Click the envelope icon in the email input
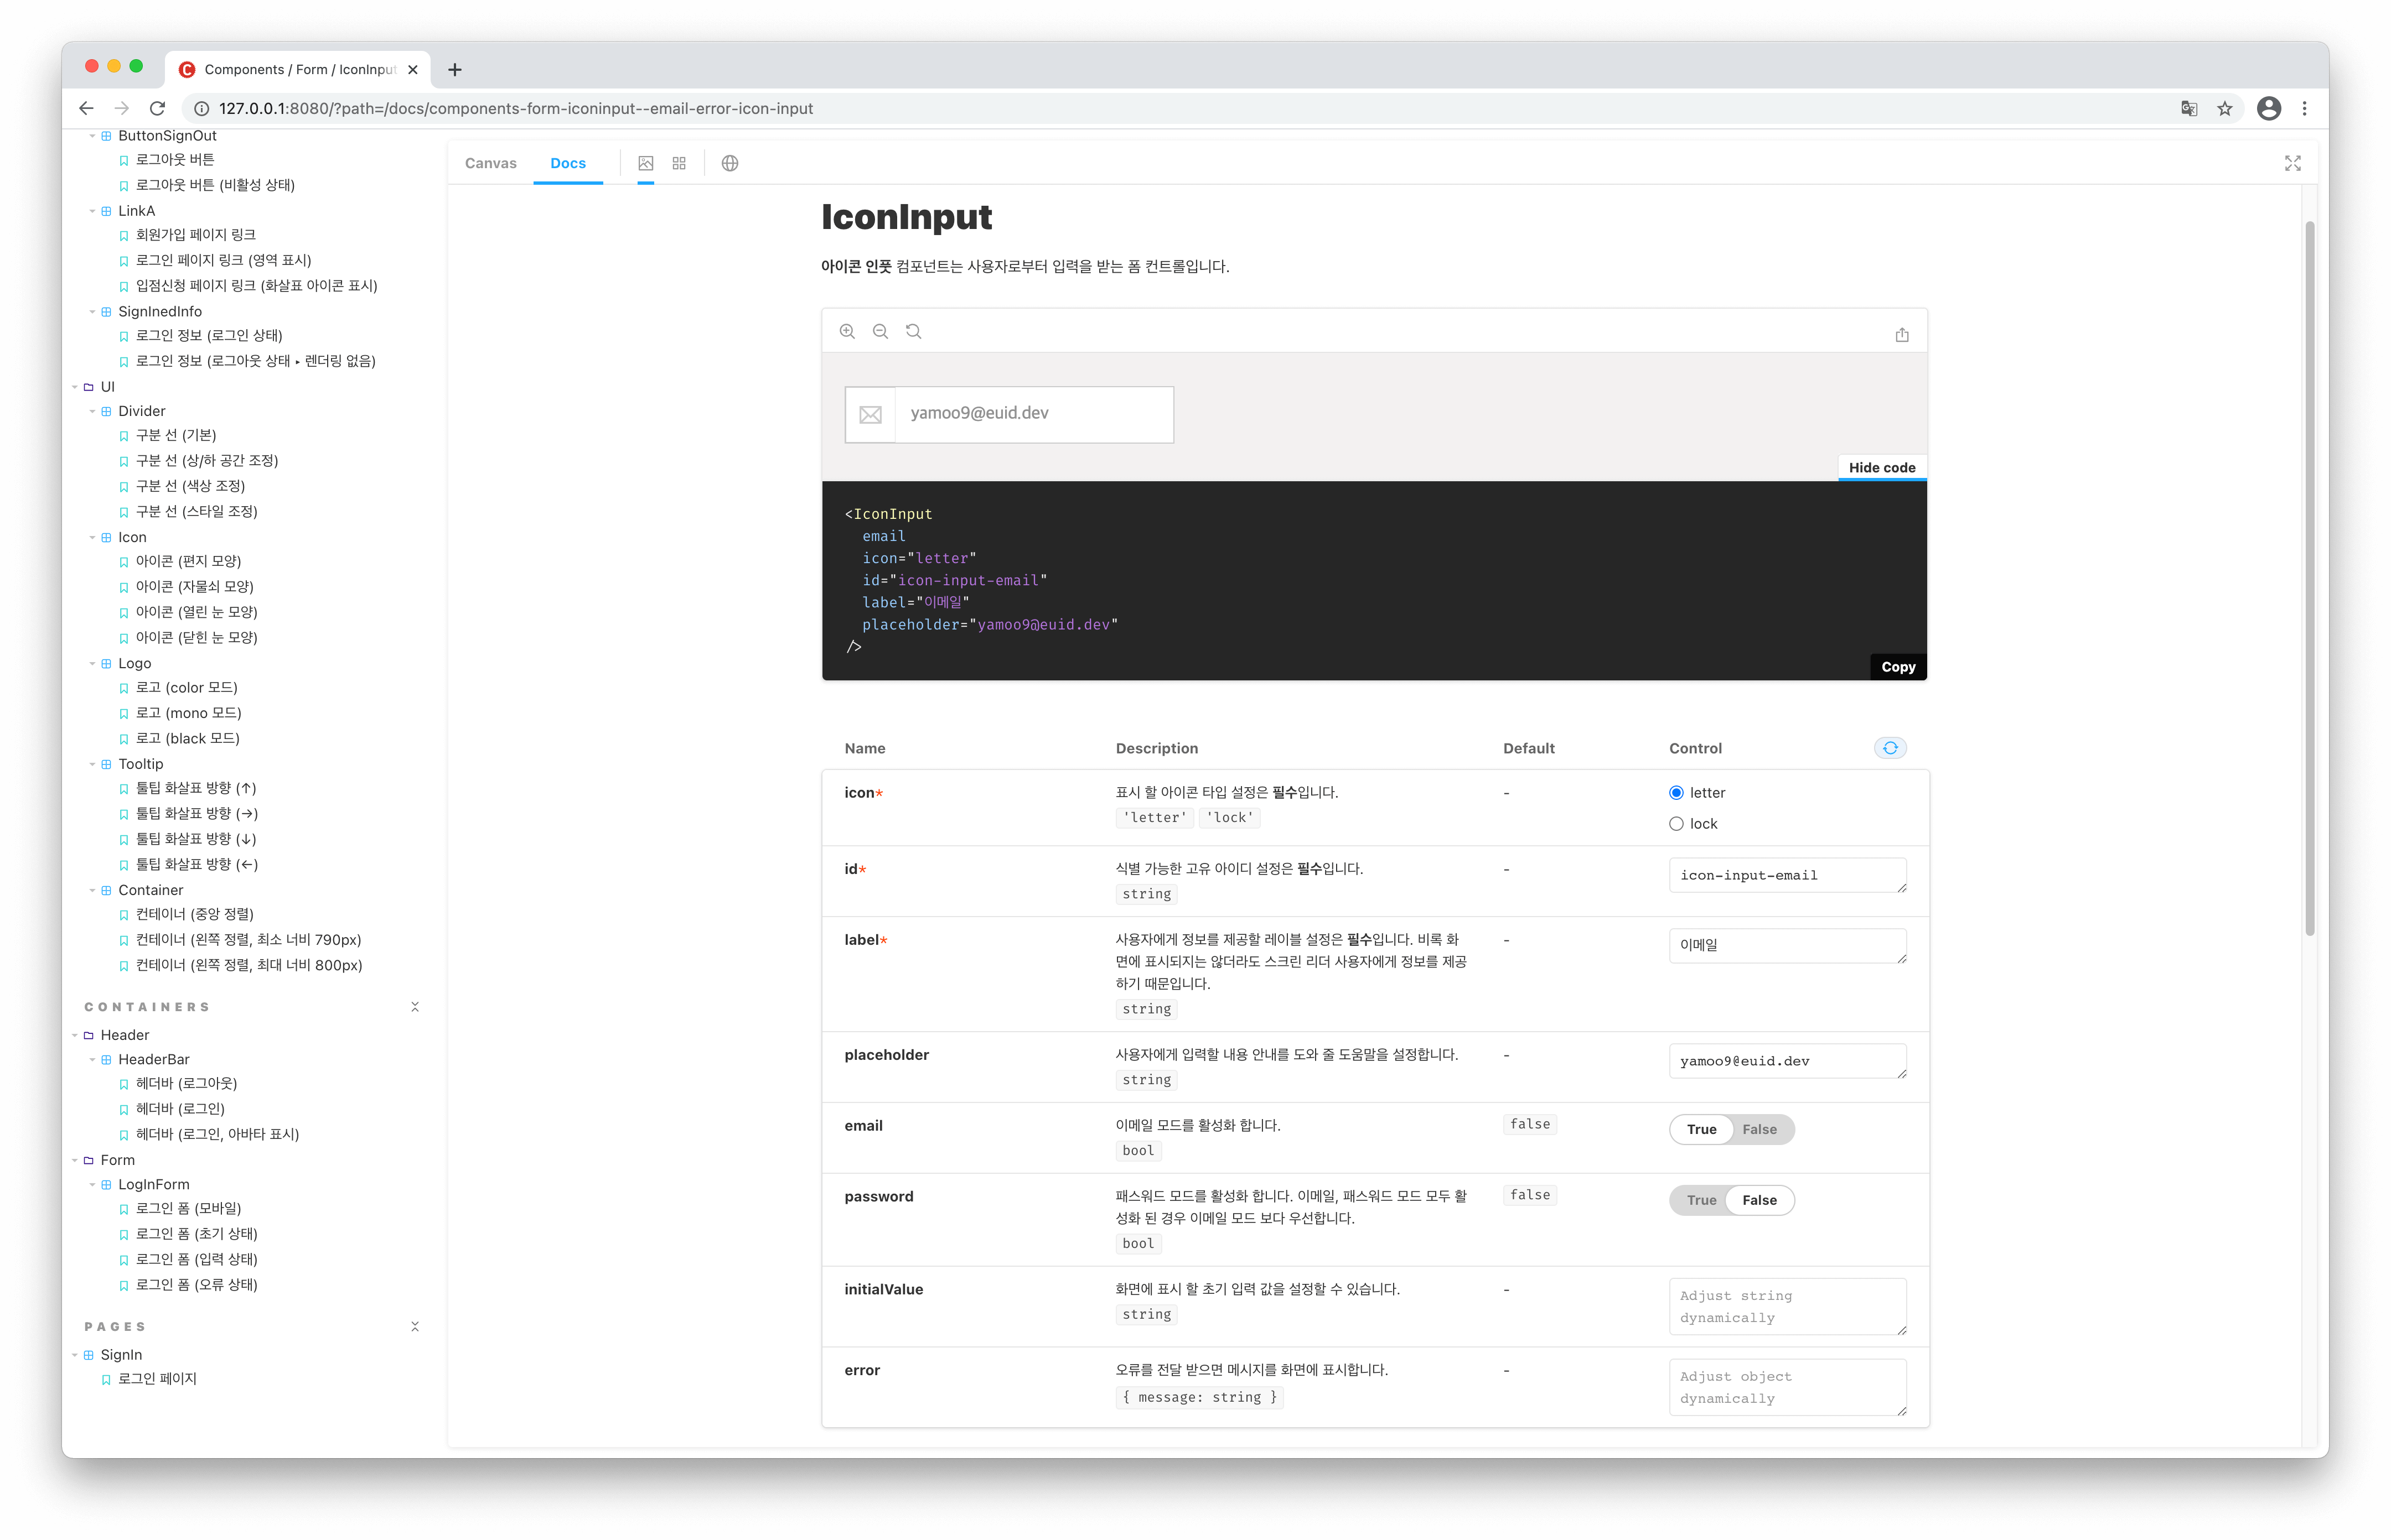This screenshot has width=2391, height=1540. coord(871,414)
